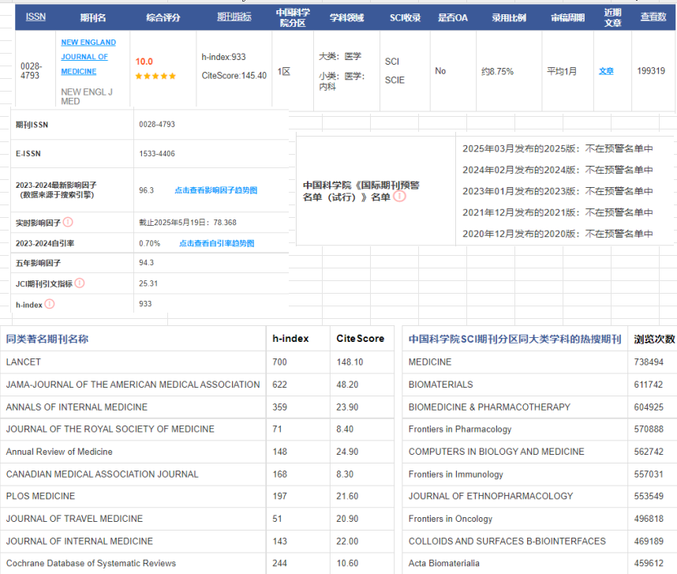Click the 2020年12月发布的2020版 warning list entry
The image size is (677, 574).
[558, 234]
